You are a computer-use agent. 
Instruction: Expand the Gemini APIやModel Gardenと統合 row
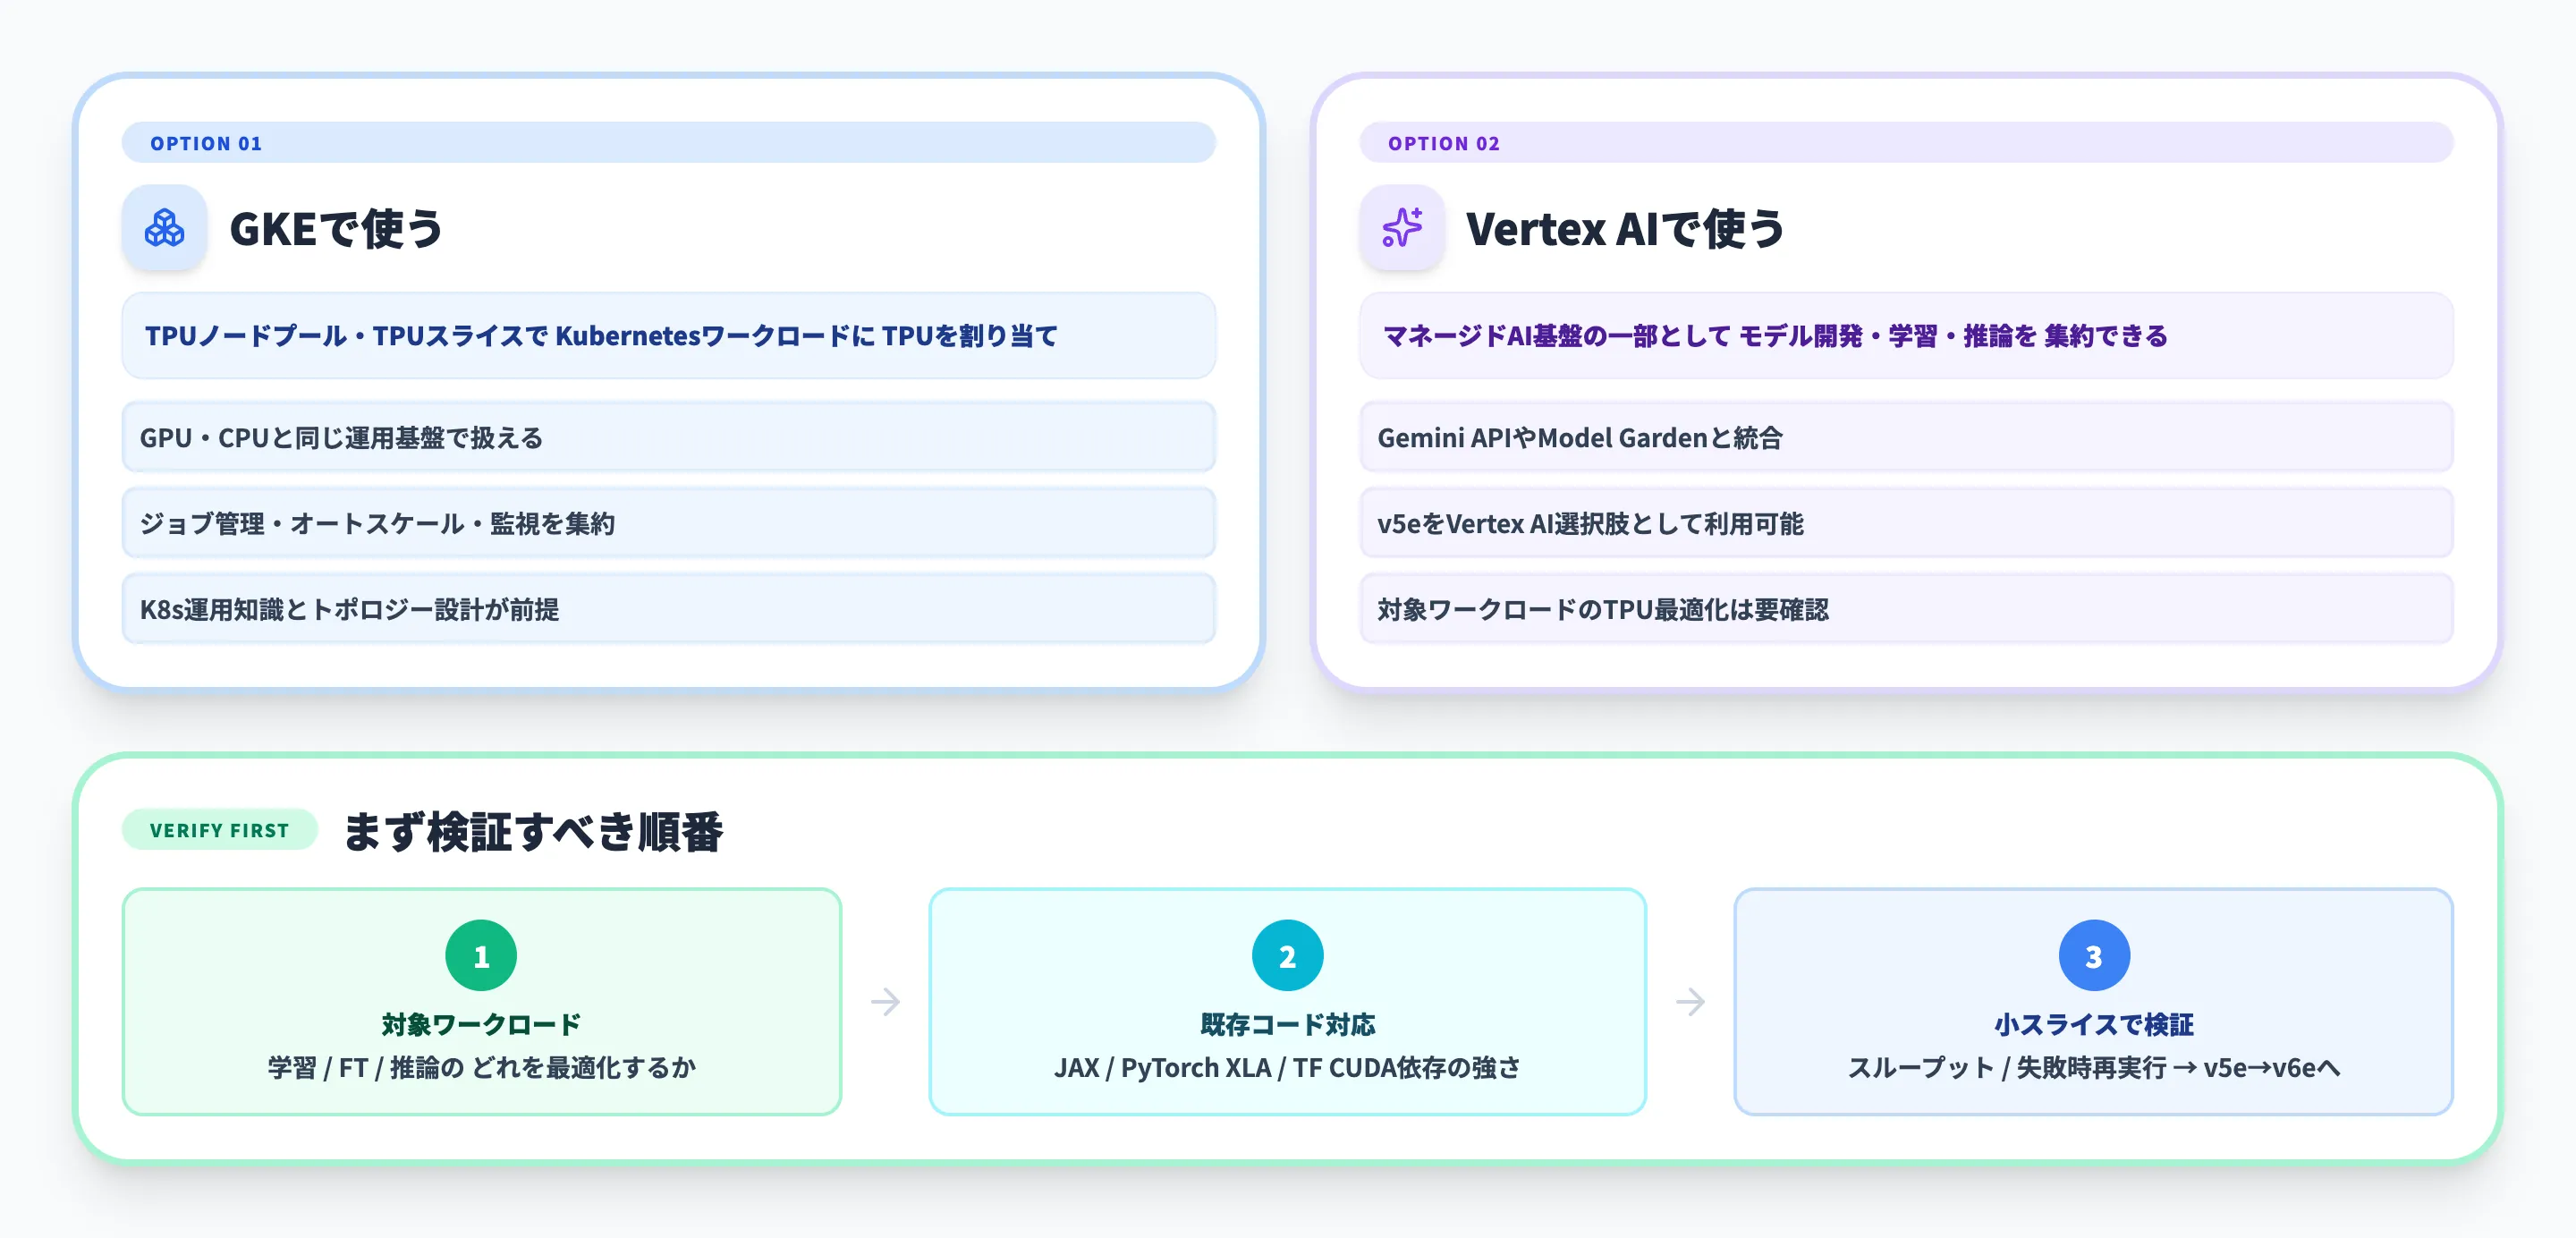(1905, 437)
